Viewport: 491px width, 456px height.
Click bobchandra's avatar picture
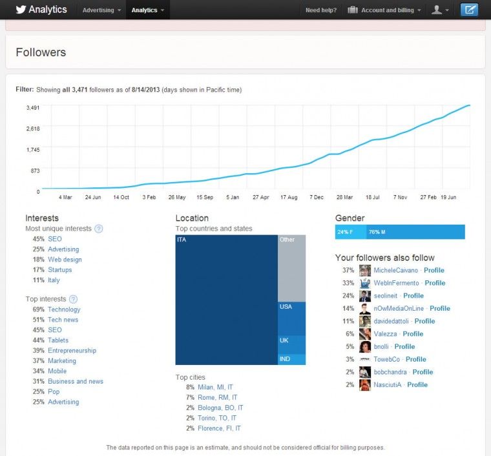tap(365, 372)
